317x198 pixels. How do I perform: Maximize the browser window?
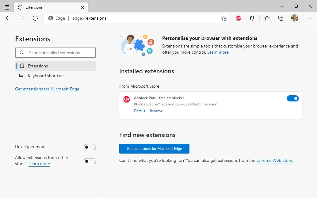coord(296,6)
